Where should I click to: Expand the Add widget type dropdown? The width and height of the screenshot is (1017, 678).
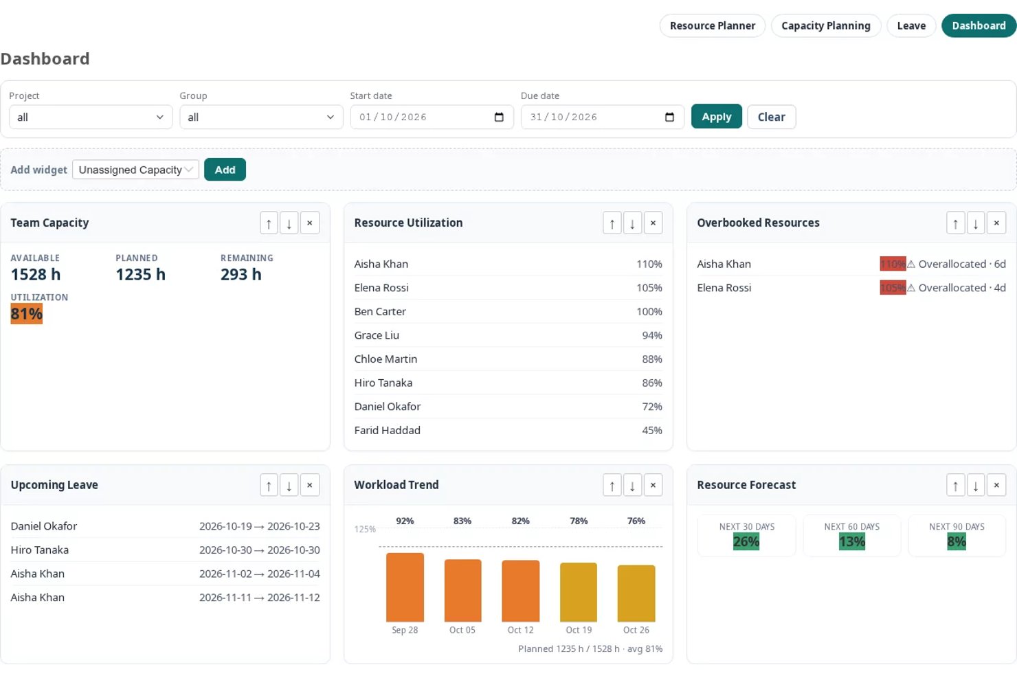pos(135,170)
